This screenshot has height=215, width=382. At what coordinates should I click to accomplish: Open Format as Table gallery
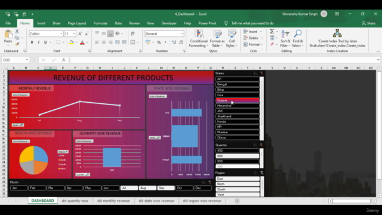coord(217,38)
